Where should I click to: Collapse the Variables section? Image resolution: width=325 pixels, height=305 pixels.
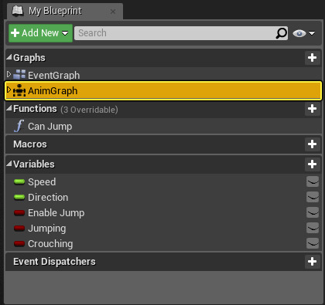[9, 164]
